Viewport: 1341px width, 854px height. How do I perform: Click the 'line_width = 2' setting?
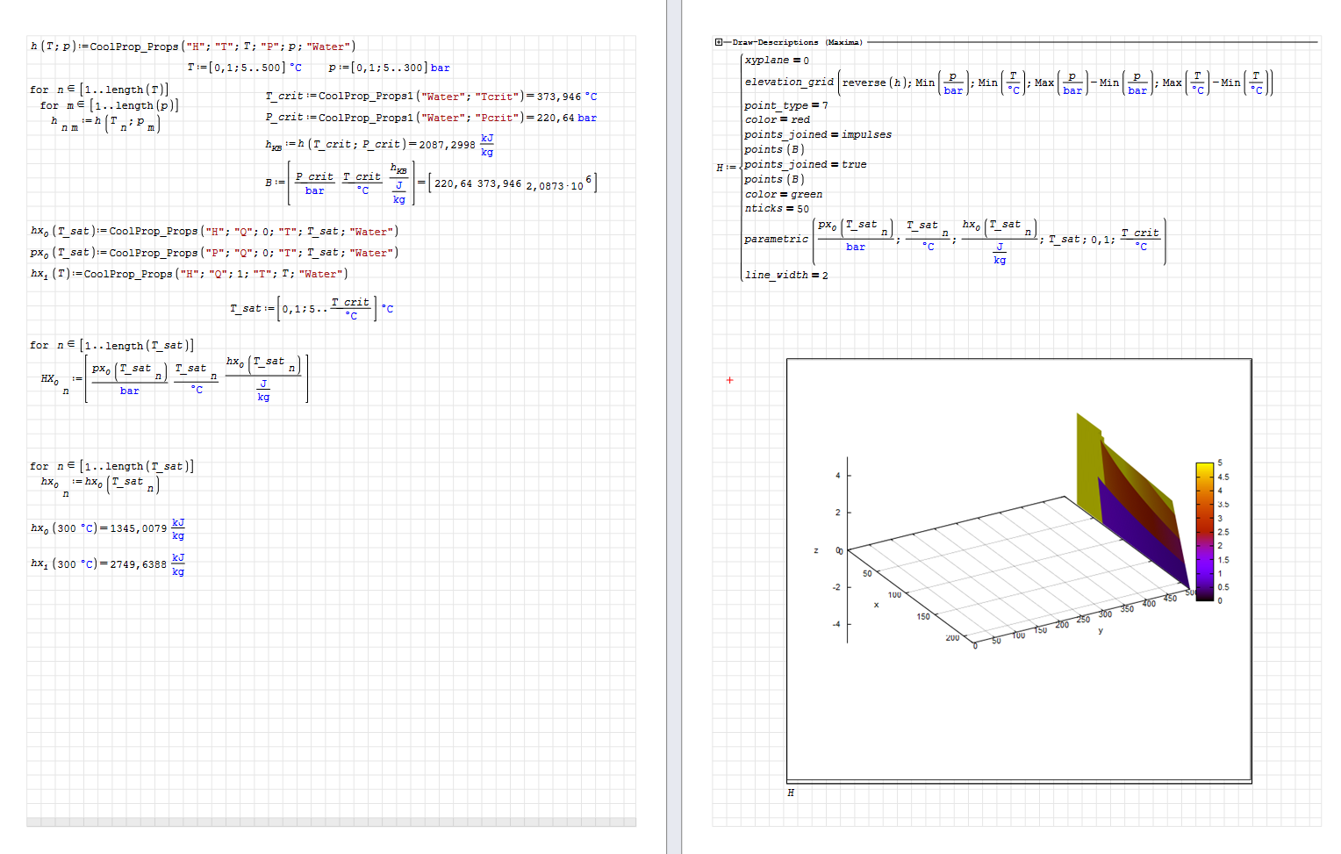click(x=786, y=276)
